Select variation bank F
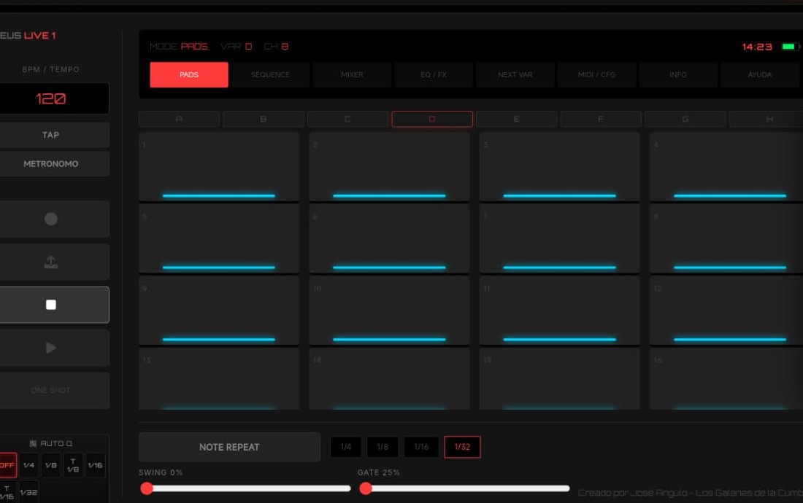The height and width of the screenshot is (503, 803). (601, 119)
